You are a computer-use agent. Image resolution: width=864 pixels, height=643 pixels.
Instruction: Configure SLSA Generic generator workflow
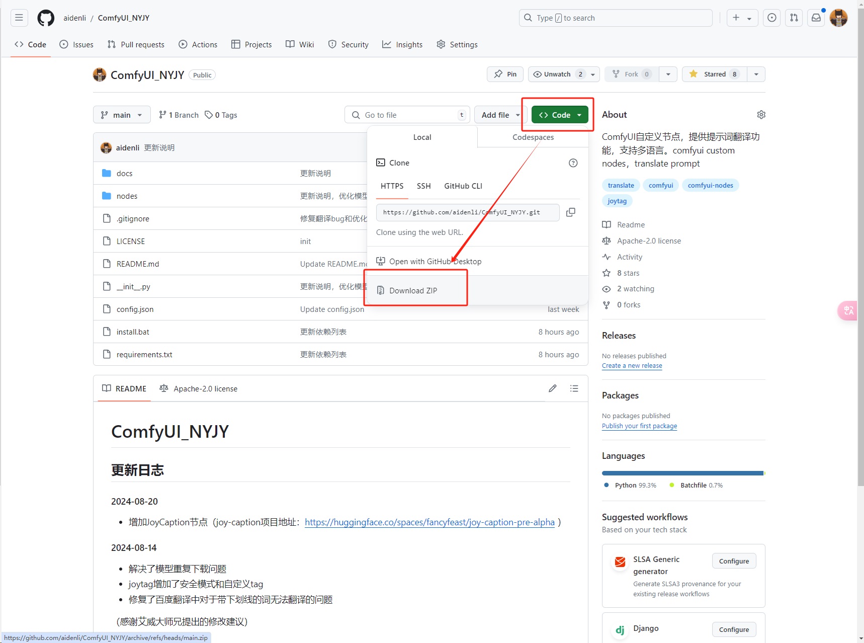tap(734, 561)
